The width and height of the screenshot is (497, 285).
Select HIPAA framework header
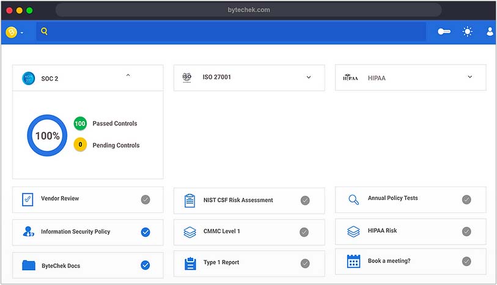pyautogui.click(x=410, y=78)
